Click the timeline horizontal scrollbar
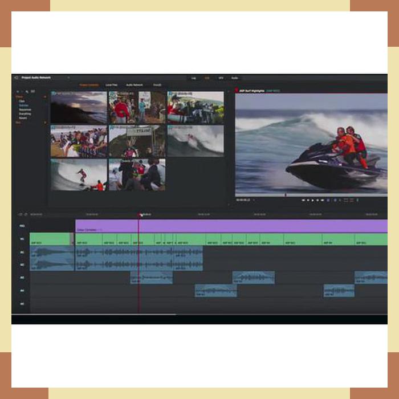 coord(94,315)
